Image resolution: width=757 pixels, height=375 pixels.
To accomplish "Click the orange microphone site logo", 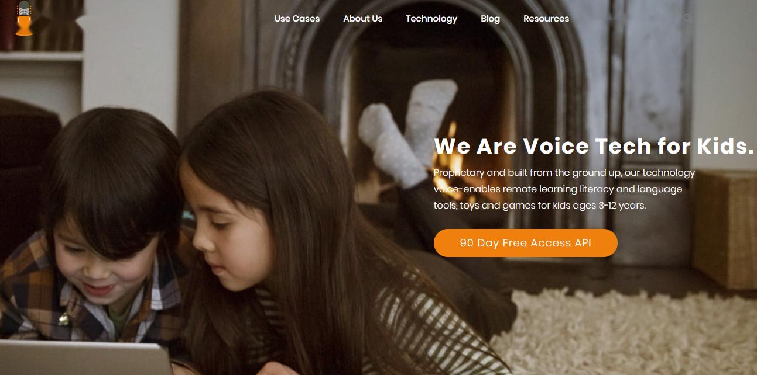I will point(24,19).
